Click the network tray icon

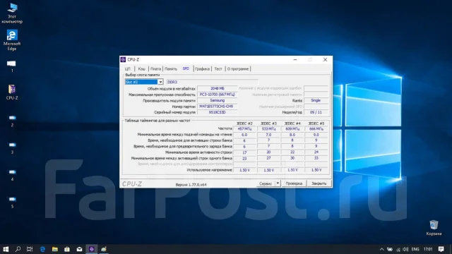(398, 249)
